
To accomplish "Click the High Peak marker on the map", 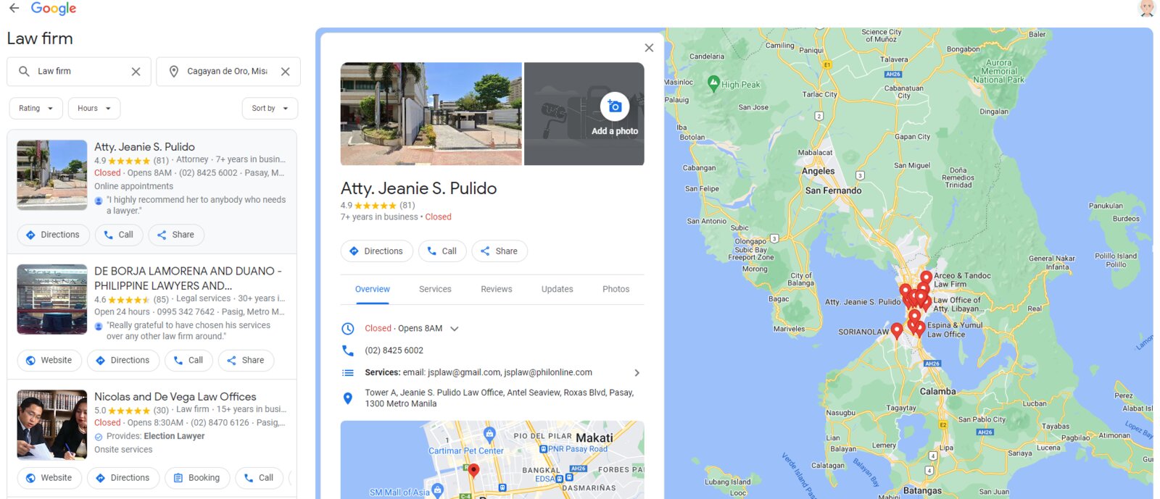I will [x=714, y=83].
